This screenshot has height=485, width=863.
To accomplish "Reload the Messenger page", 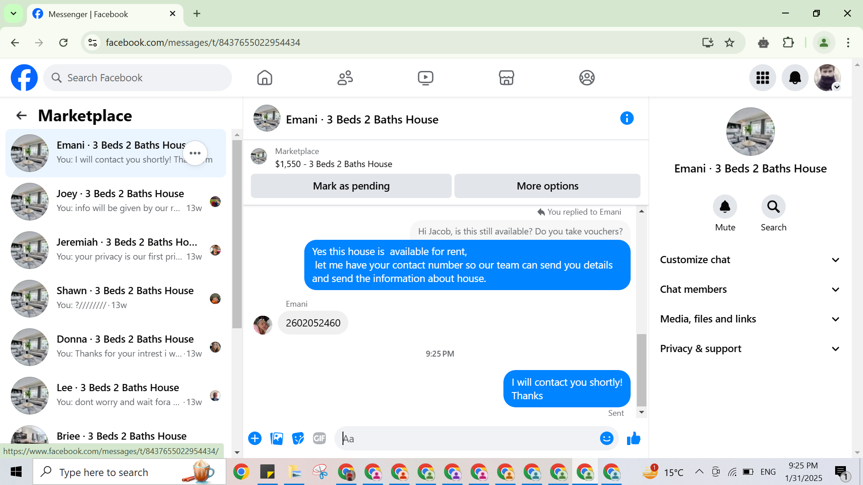I will 63,43.
